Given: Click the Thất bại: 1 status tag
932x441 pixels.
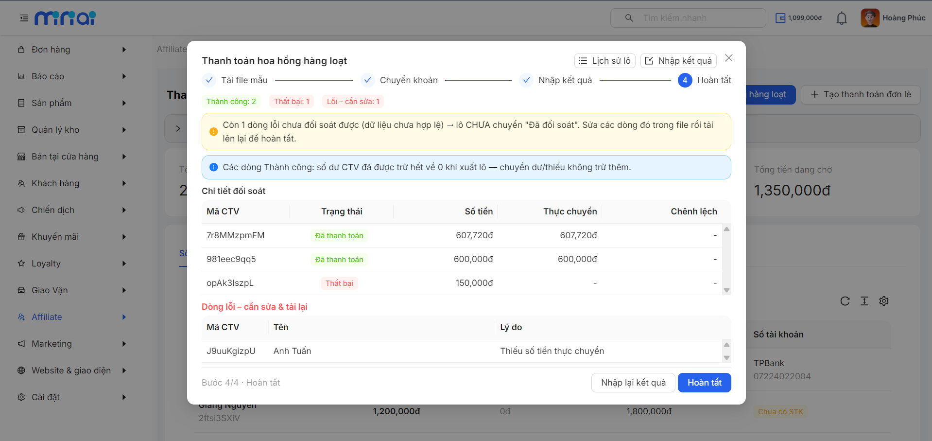Looking at the screenshot, I should click(x=292, y=102).
